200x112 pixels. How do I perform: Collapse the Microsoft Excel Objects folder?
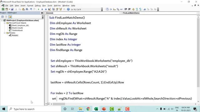click(x=5, y=23)
